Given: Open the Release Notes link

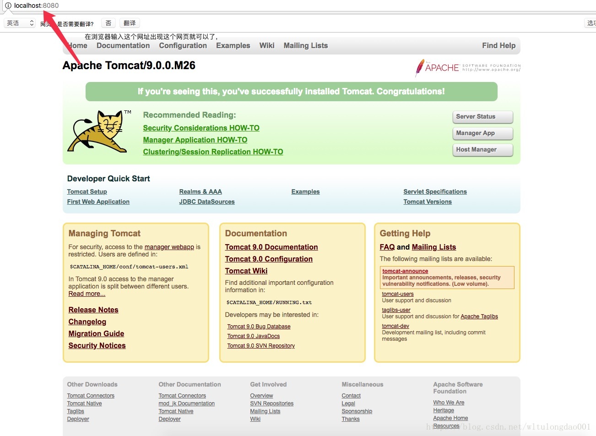Looking at the screenshot, I should [93, 310].
